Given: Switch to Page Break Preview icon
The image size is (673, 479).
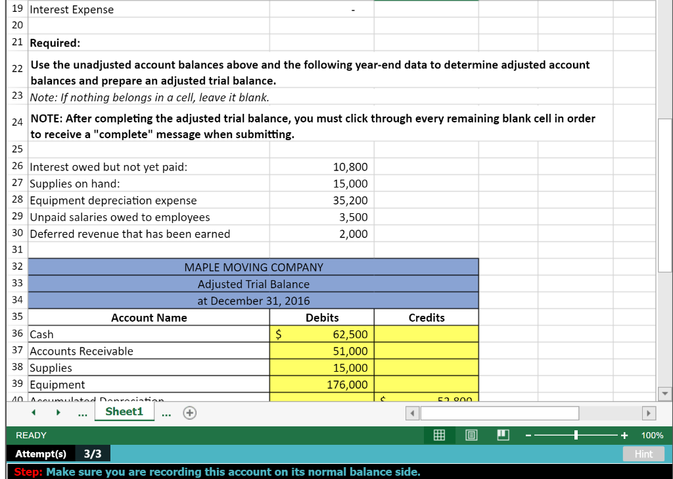Looking at the screenshot, I should [503, 435].
